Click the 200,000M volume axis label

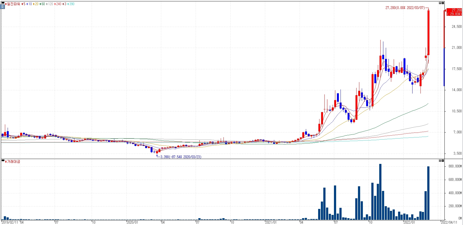click(455, 206)
